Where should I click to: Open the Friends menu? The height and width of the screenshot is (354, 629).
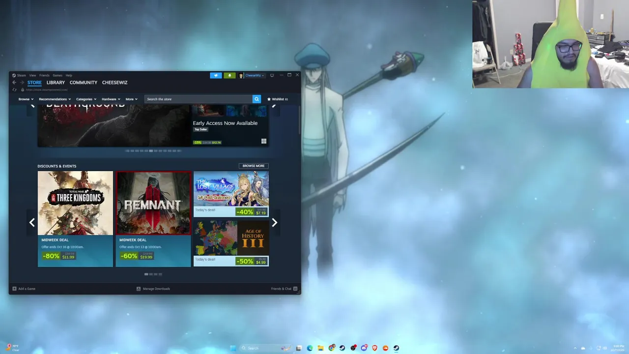44,75
